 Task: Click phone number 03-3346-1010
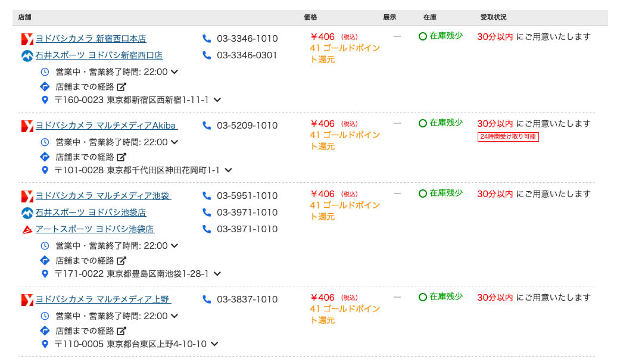tap(247, 39)
